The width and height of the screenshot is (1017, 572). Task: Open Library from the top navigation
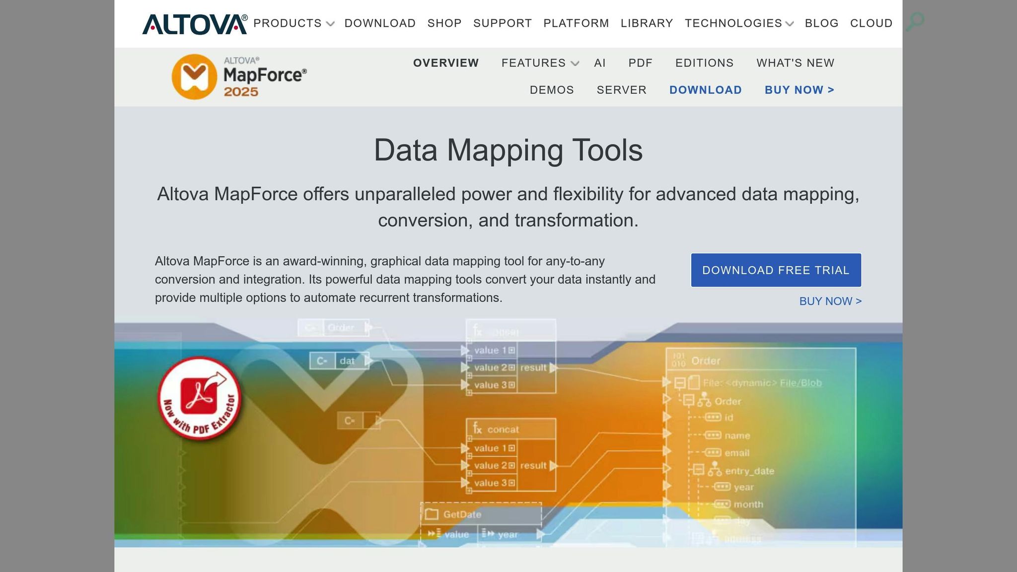647,23
